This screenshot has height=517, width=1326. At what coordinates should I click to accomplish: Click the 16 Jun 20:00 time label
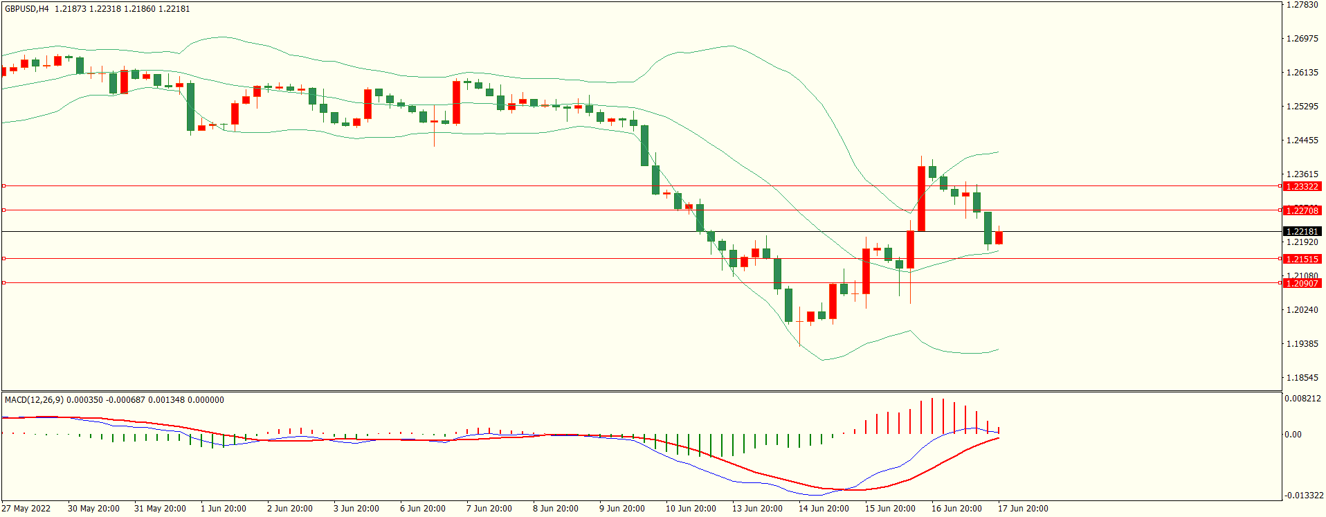(x=956, y=509)
